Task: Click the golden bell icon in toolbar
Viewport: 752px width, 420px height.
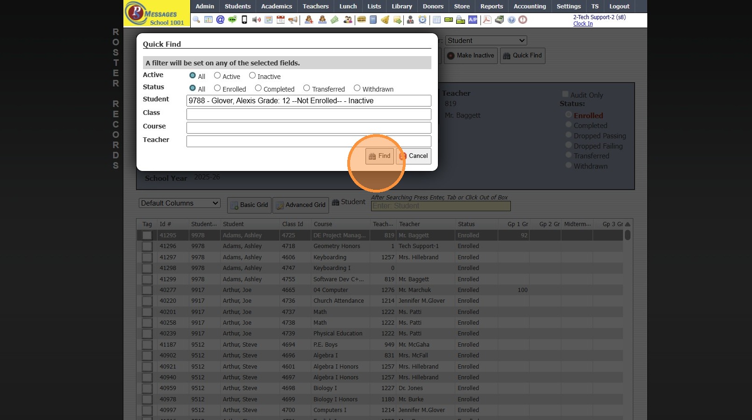Action: [x=385, y=20]
